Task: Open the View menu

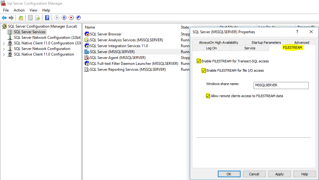Action: [x=33, y=10]
